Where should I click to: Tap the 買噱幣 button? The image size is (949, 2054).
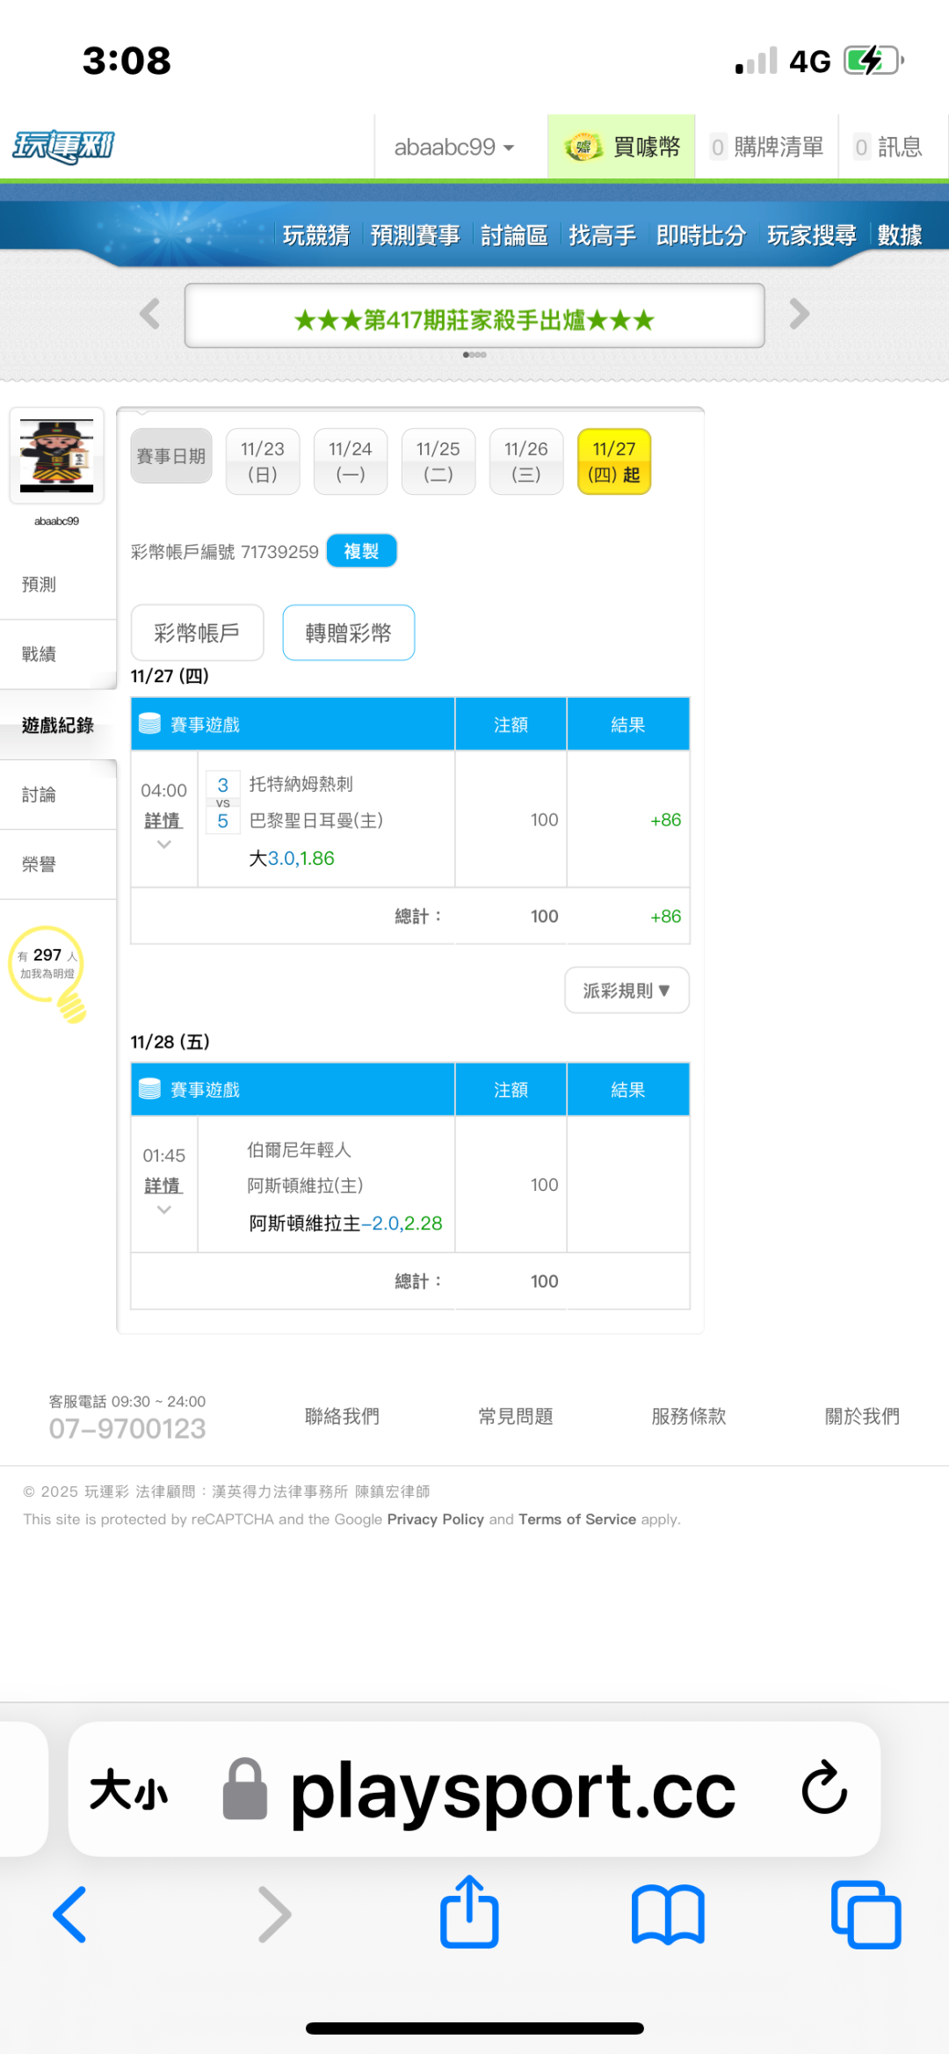[x=621, y=147]
